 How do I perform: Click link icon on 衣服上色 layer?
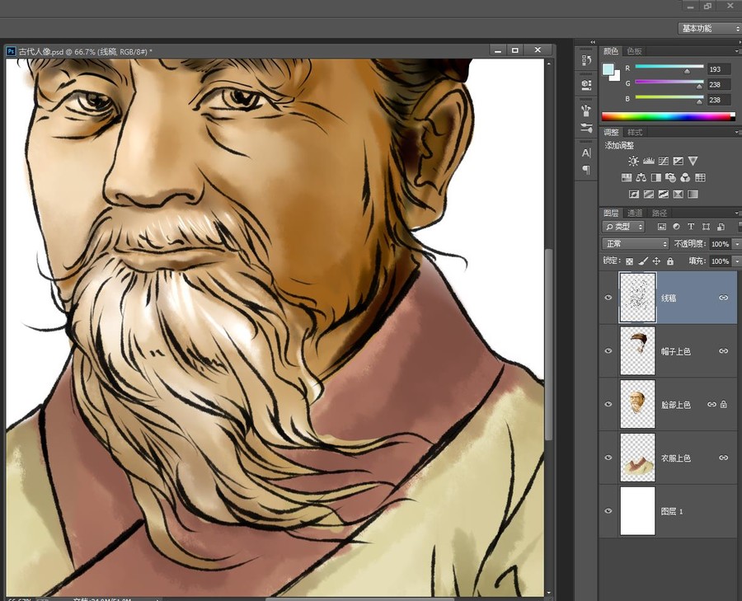723,458
